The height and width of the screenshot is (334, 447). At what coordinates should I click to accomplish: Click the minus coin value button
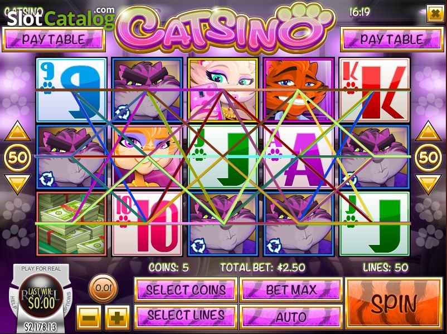pos(89,317)
